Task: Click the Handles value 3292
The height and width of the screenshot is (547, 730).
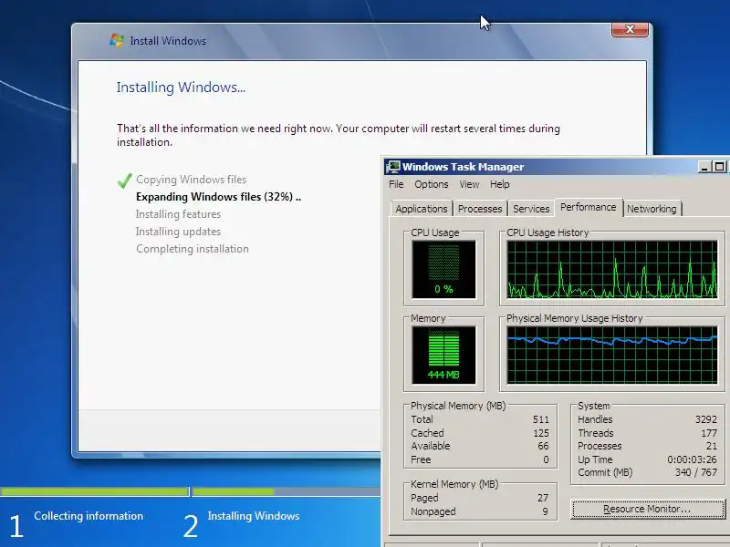Action: coord(705,419)
